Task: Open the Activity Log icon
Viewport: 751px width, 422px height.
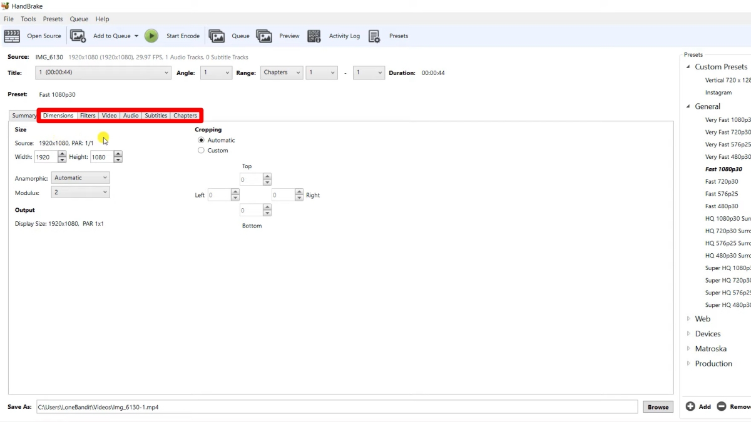Action: point(314,36)
